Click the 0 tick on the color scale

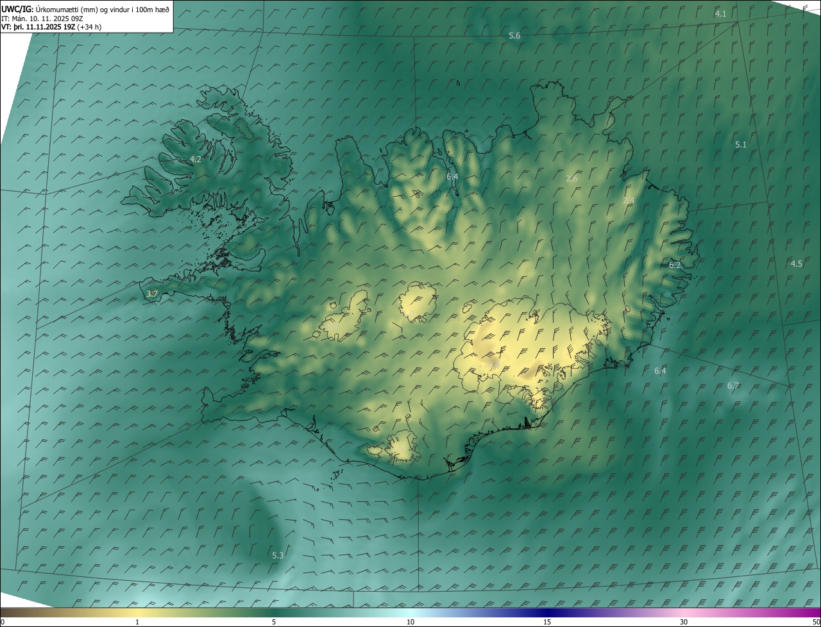[3, 622]
